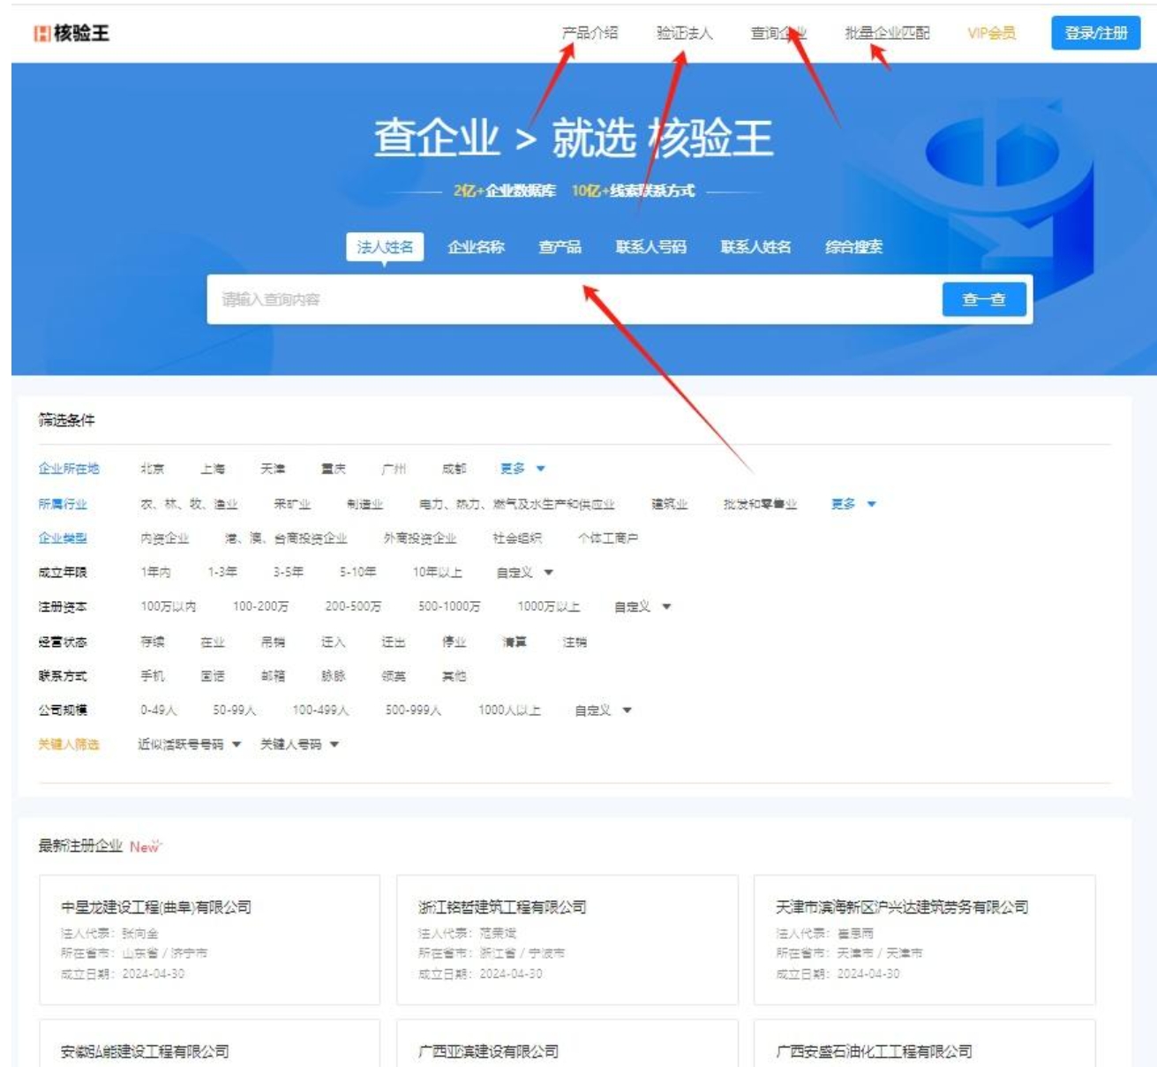The width and height of the screenshot is (1157, 1067).
Task: Open company card 浙江铭哲建筑工程有限公司
Action: [567, 940]
